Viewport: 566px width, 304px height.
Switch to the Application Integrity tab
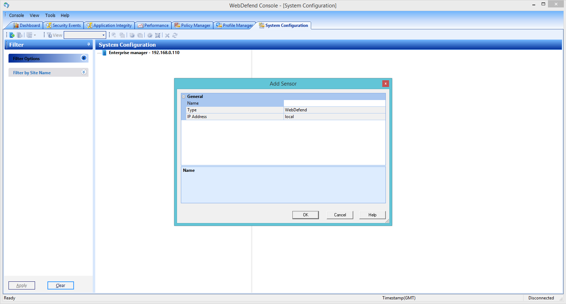click(109, 25)
